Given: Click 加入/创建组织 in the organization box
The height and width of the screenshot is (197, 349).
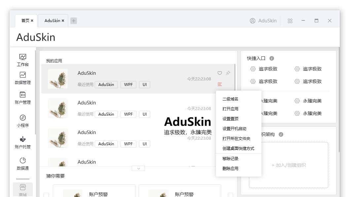Looking at the screenshot, I should click(x=288, y=165).
